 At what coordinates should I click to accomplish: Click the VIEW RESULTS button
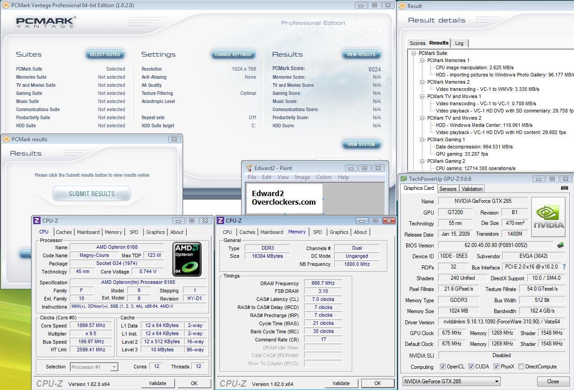pos(361,54)
